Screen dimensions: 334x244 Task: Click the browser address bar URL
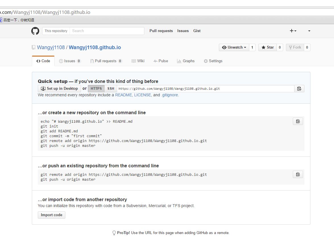(x=45, y=12)
